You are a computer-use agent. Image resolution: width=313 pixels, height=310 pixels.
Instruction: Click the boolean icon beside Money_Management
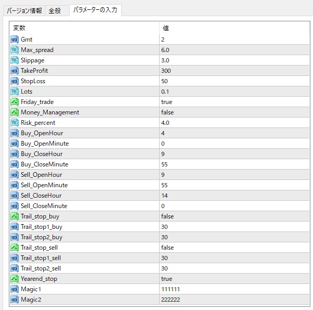[x=15, y=112]
